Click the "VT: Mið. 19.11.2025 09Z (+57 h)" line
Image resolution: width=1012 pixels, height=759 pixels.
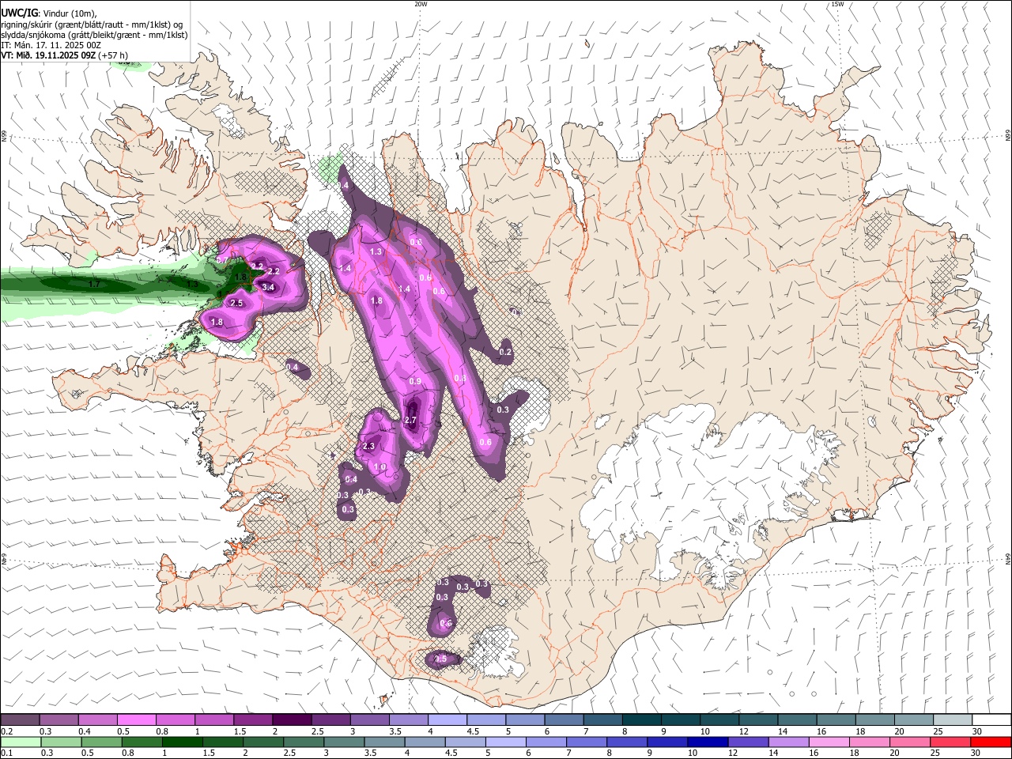(64, 55)
